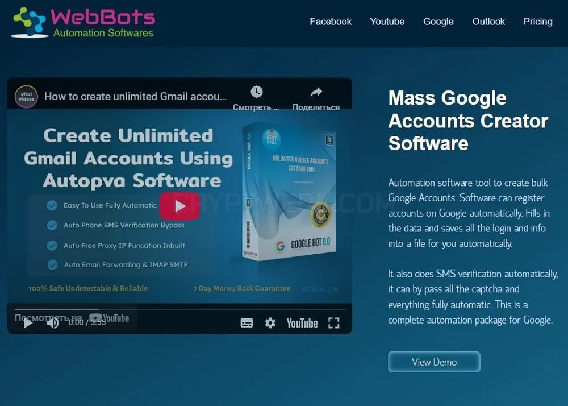
Task: Open the Outlook menu item
Action: click(488, 22)
